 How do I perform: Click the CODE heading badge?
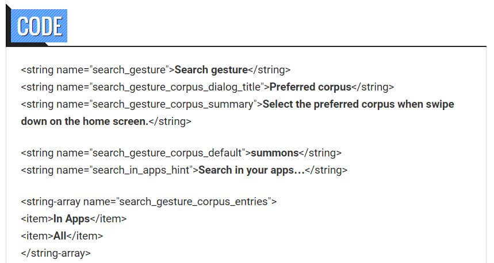click(x=39, y=26)
